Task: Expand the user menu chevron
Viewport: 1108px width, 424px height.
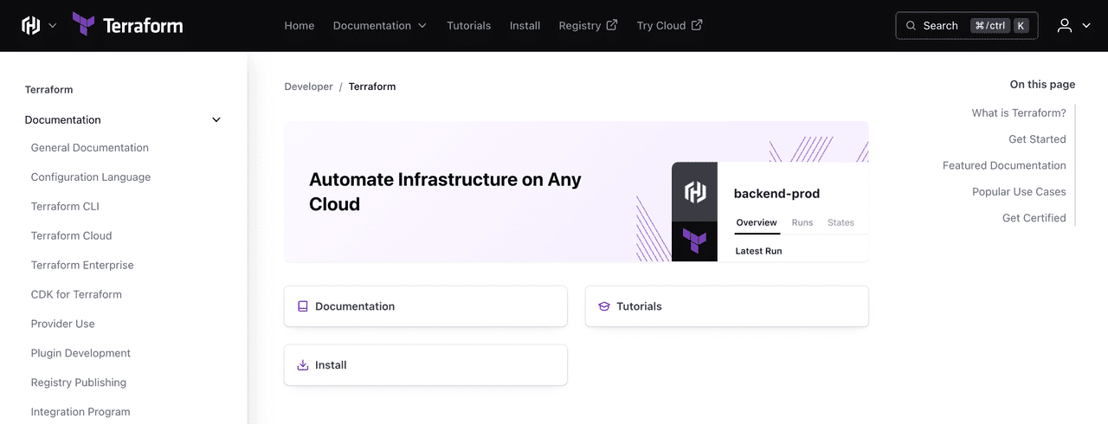Action: 1086,26
